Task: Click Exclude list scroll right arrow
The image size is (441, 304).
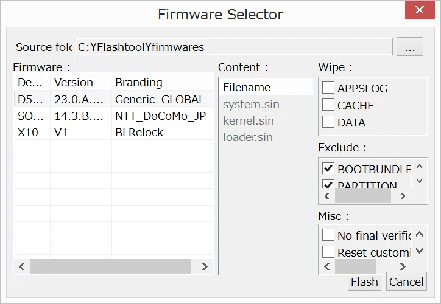Action: pos(403,196)
